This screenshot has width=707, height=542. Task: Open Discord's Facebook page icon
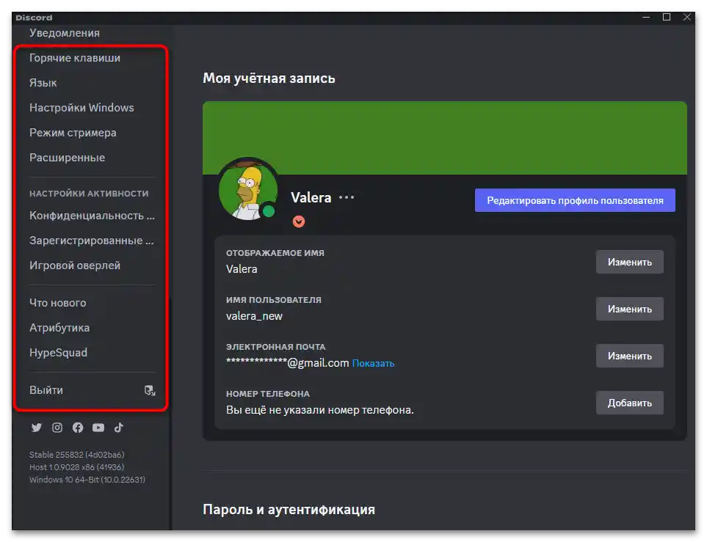(77, 428)
